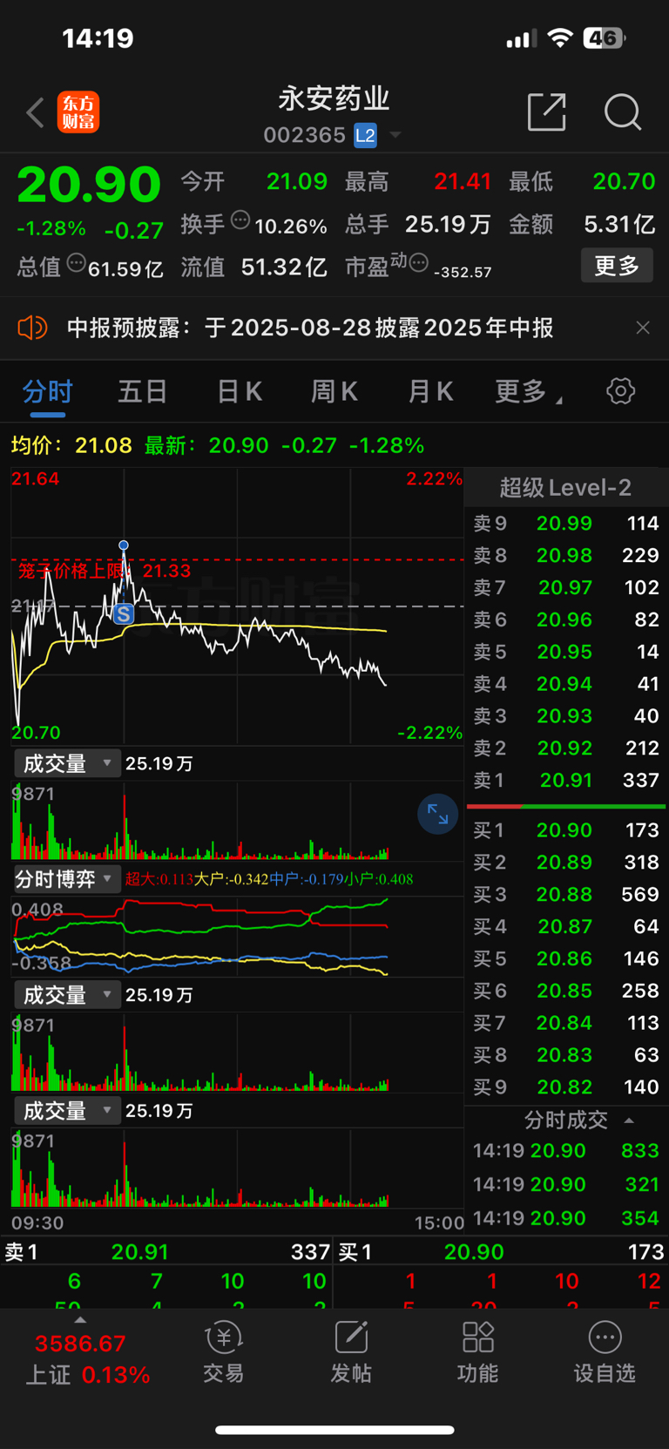
Task: Select the 卖9 20.99 order row
Action: [566, 523]
